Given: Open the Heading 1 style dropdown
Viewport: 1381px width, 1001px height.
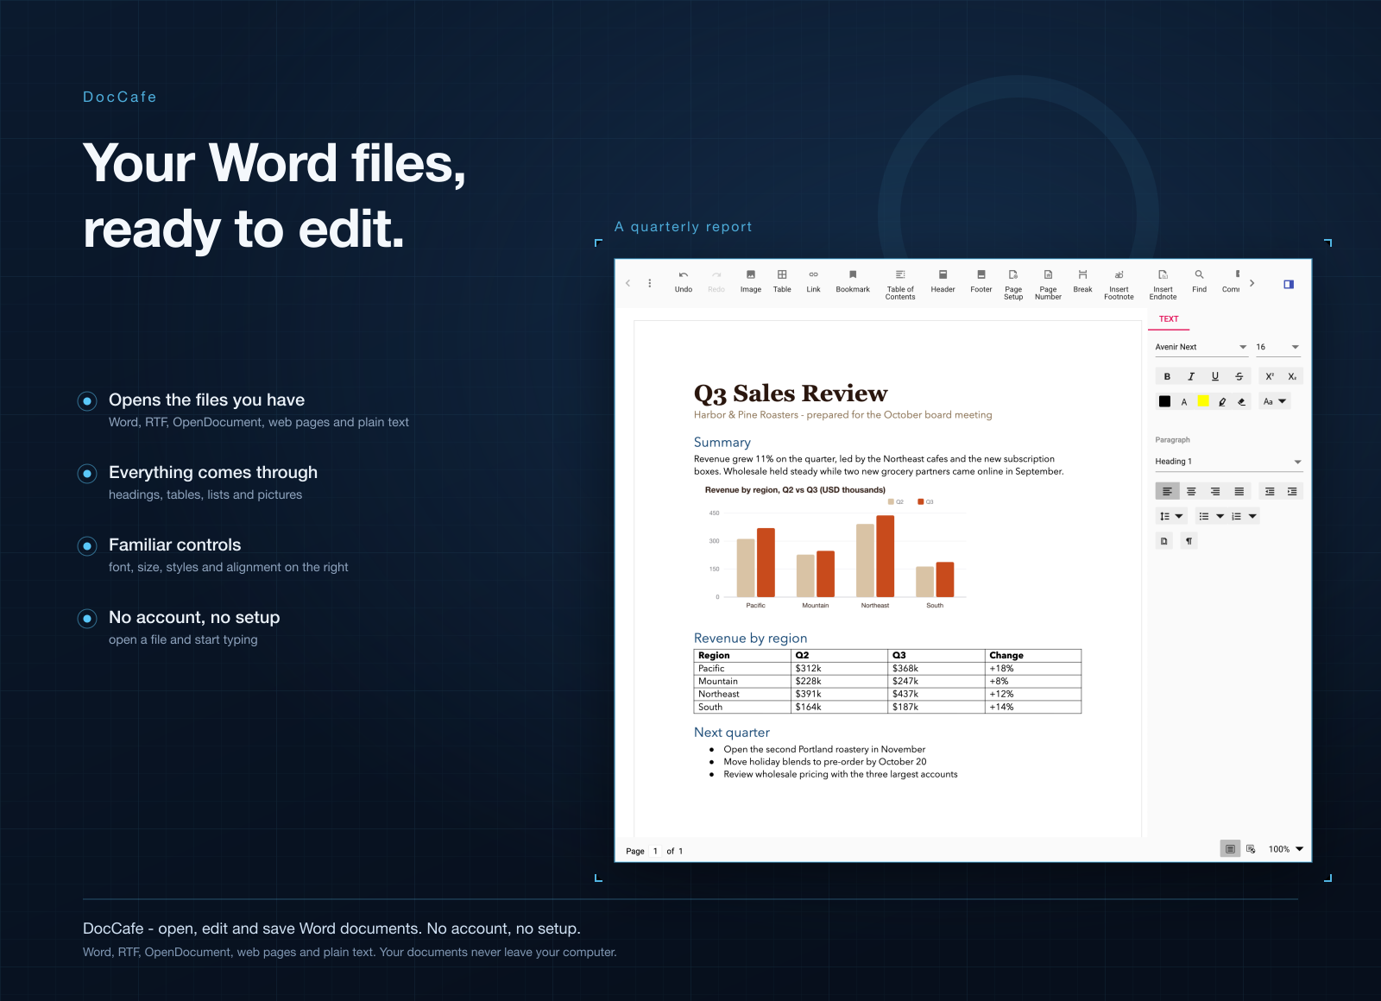Looking at the screenshot, I should click(x=1229, y=462).
